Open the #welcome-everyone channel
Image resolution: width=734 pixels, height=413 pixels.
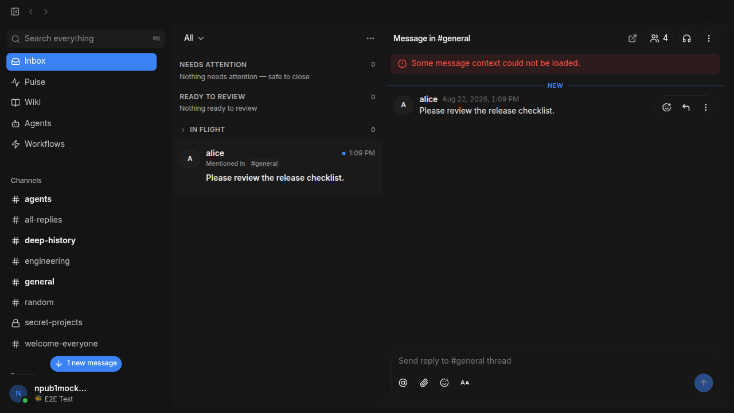click(x=81, y=344)
